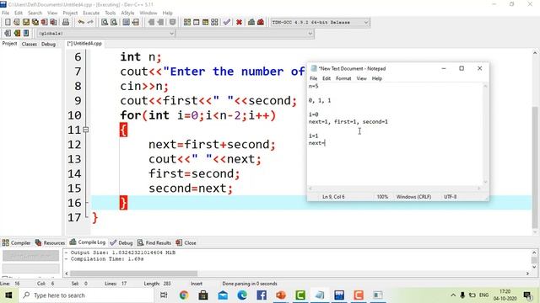Select the Project tab in sidebar
This screenshot has height=303, width=540.
(9, 44)
